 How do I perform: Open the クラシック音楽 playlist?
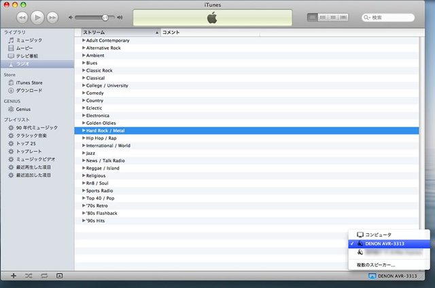[37, 136]
